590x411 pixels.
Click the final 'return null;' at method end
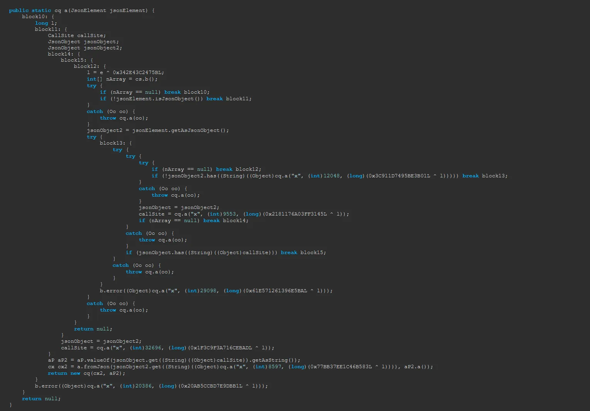(41, 399)
